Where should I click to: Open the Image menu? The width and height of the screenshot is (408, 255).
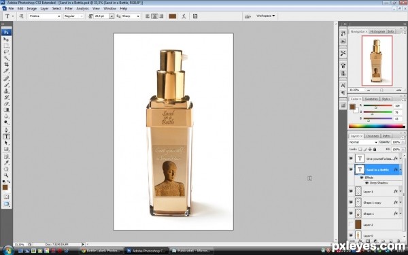pos(31,8)
